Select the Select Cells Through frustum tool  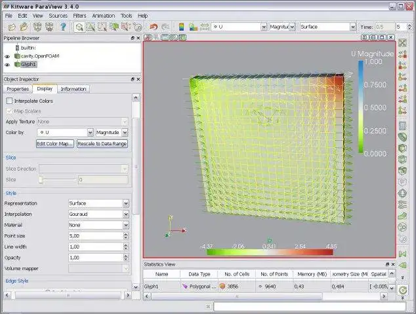click(114, 27)
